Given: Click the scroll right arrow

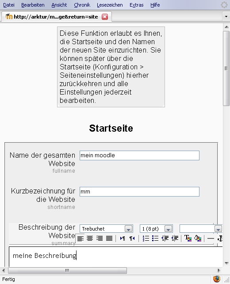Looking at the screenshot, I should (219, 270).
